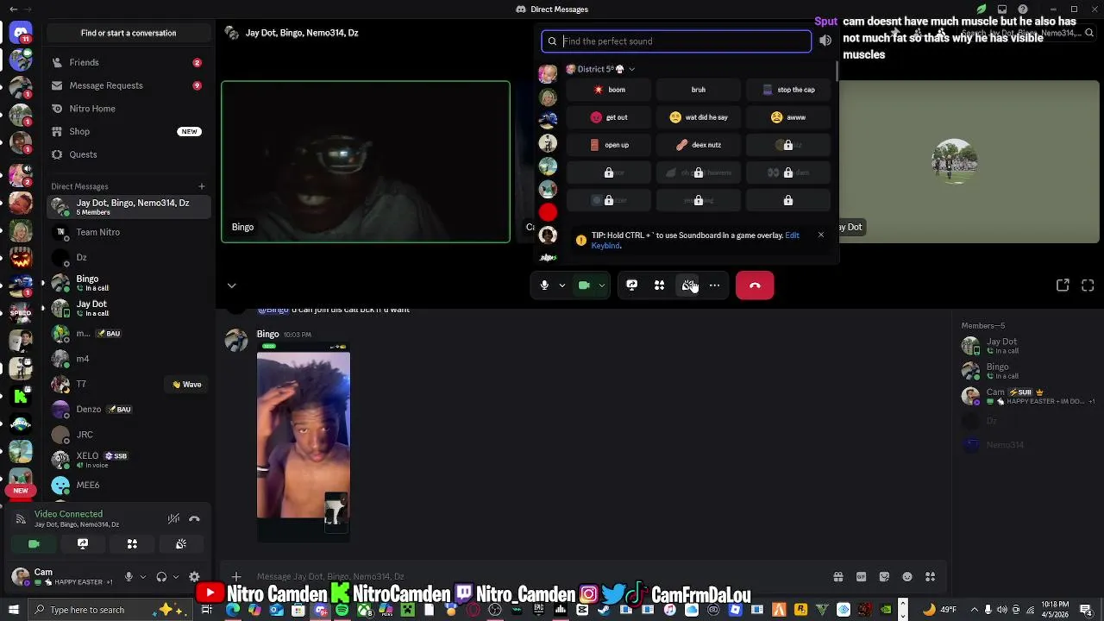Open emoji picker in message box
This screenshot has height=621, width=1104.
pos(907,577)
